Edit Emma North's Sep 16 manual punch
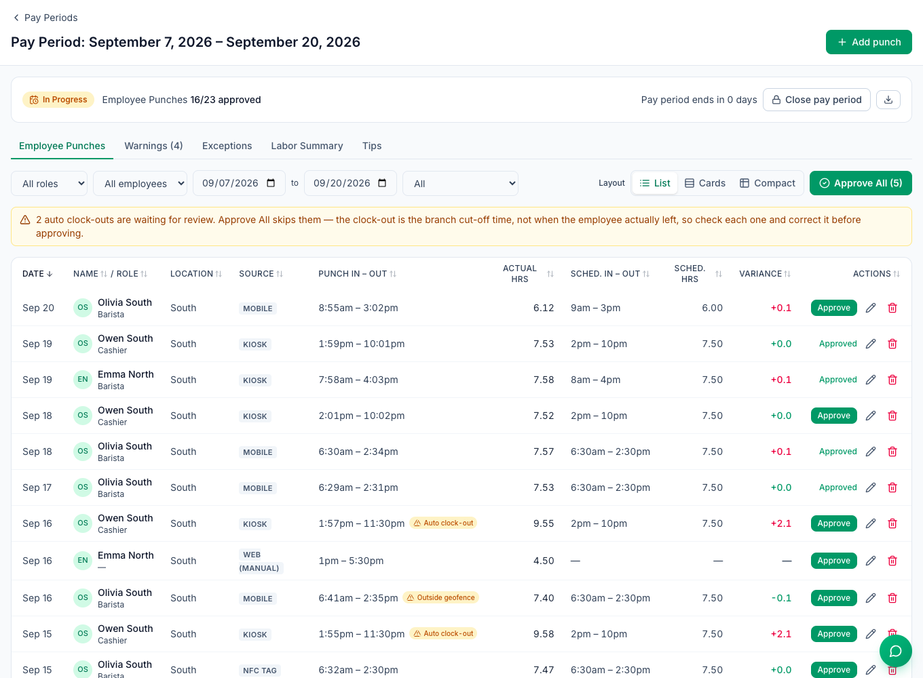The height and width of the screenshot is (678, 923). coord(871,561)
